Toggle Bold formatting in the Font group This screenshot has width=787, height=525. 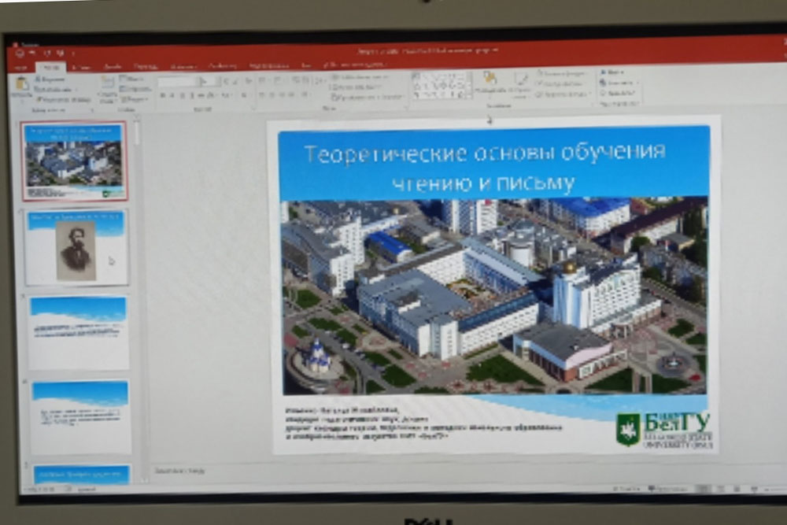162,95
